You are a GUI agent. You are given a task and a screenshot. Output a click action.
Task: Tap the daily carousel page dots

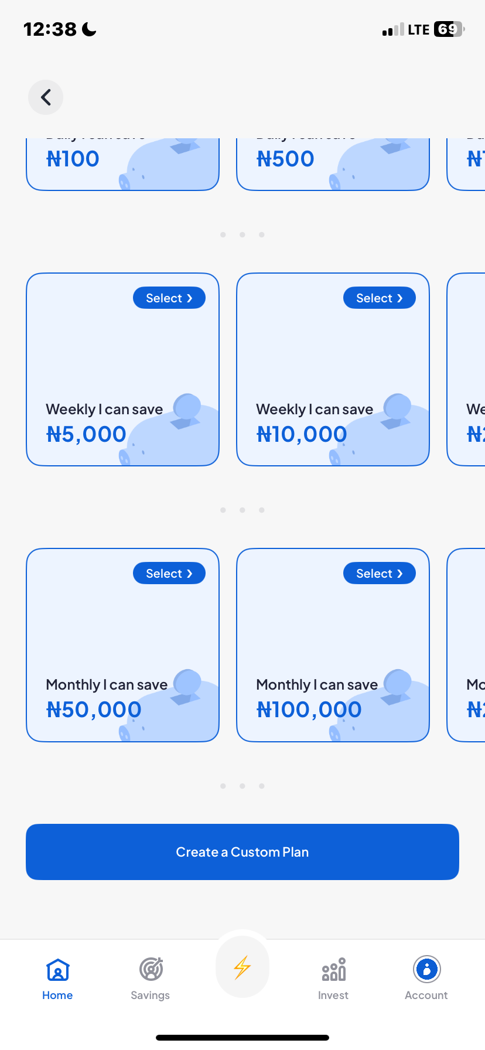point(243,235)
